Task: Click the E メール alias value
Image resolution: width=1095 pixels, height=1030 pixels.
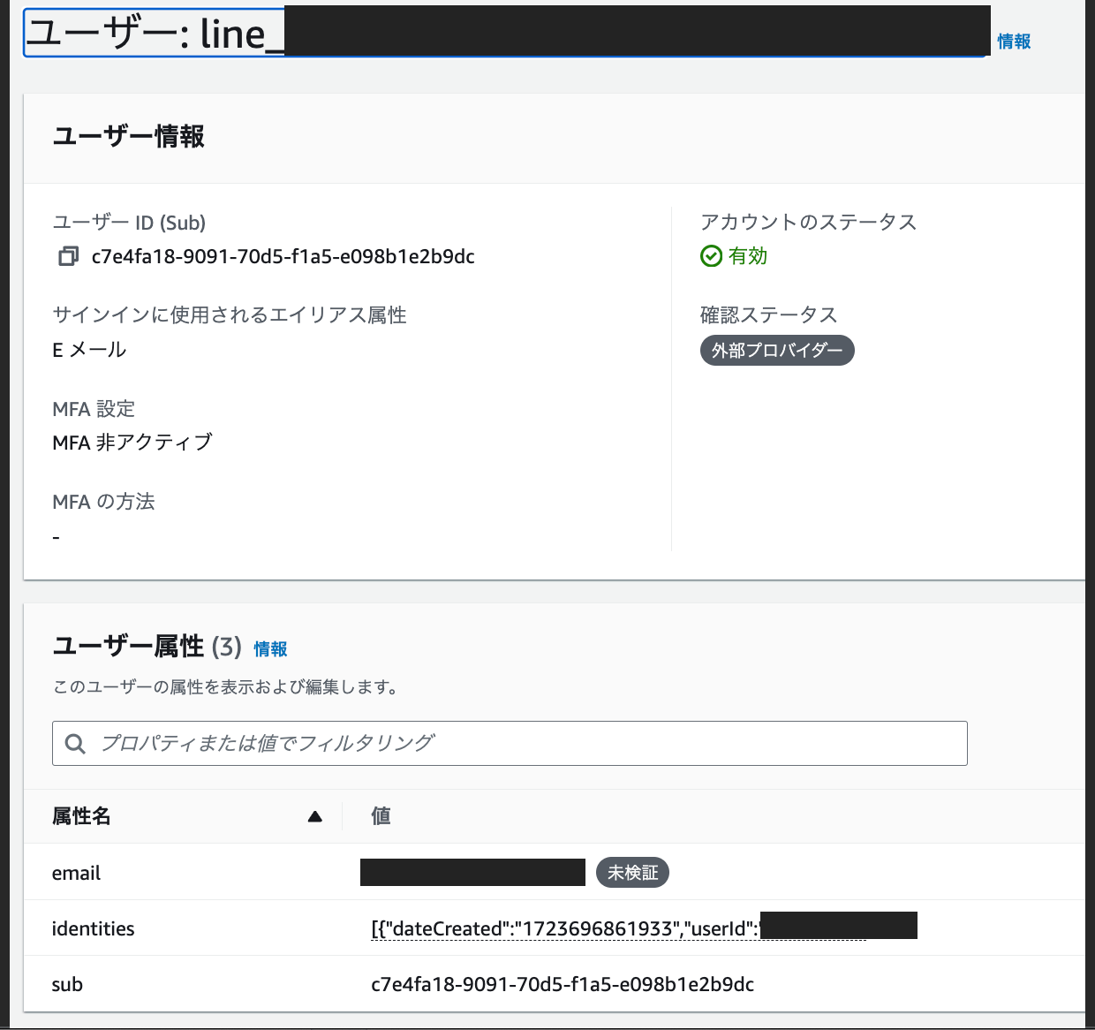Action: pos(89,350)
